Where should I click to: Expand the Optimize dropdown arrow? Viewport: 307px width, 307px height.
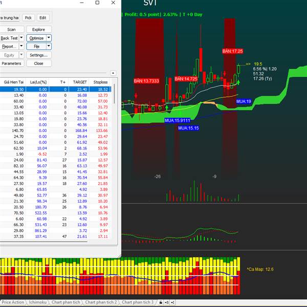tap(49, 38)
